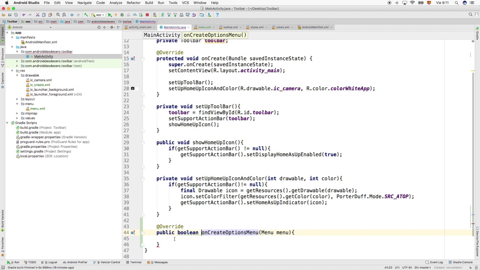
Task: Open the Terminal tool window
Action: coord(133,262)
